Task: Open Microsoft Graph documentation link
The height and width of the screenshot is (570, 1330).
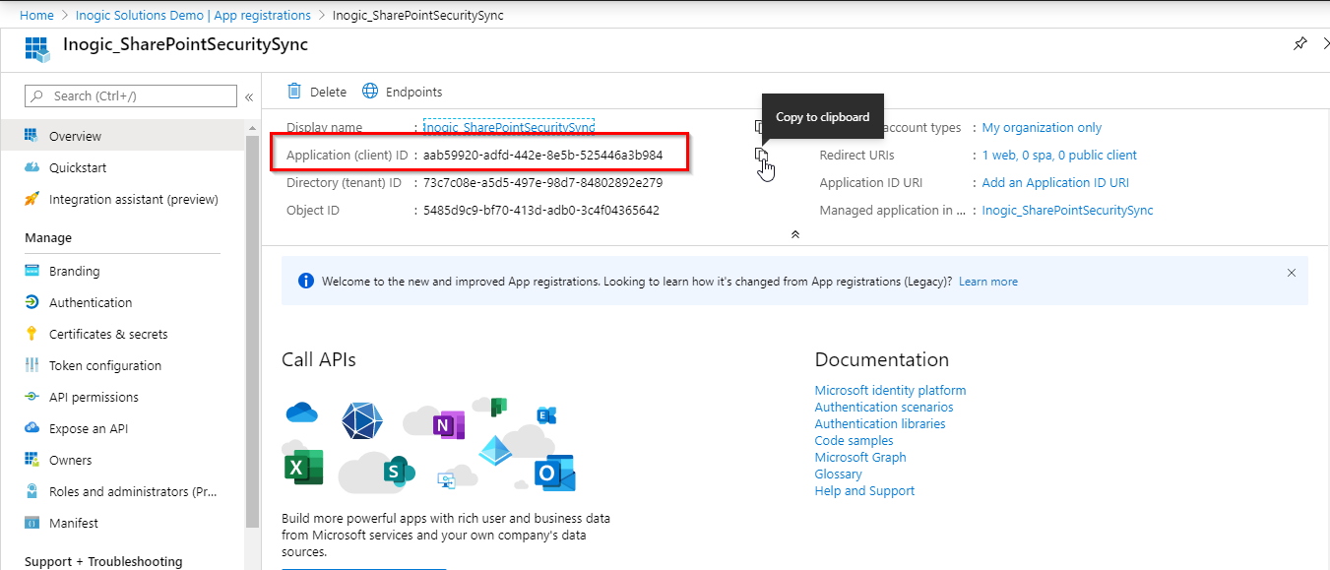Action: [x=860, y=457]
